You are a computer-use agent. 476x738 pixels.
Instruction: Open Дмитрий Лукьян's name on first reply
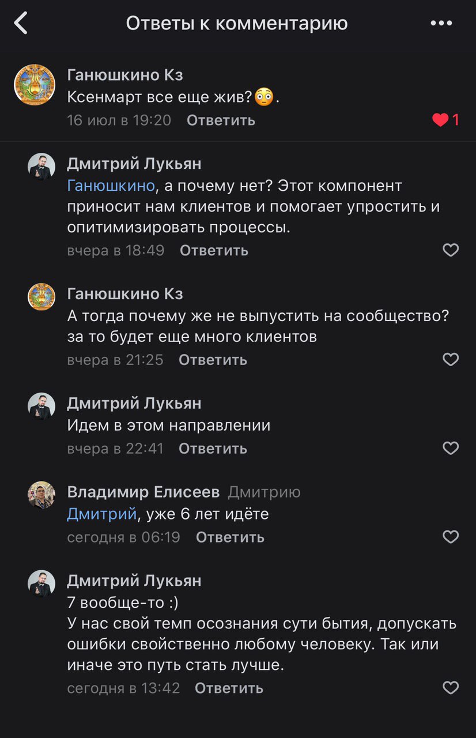[x=134, y=164]
